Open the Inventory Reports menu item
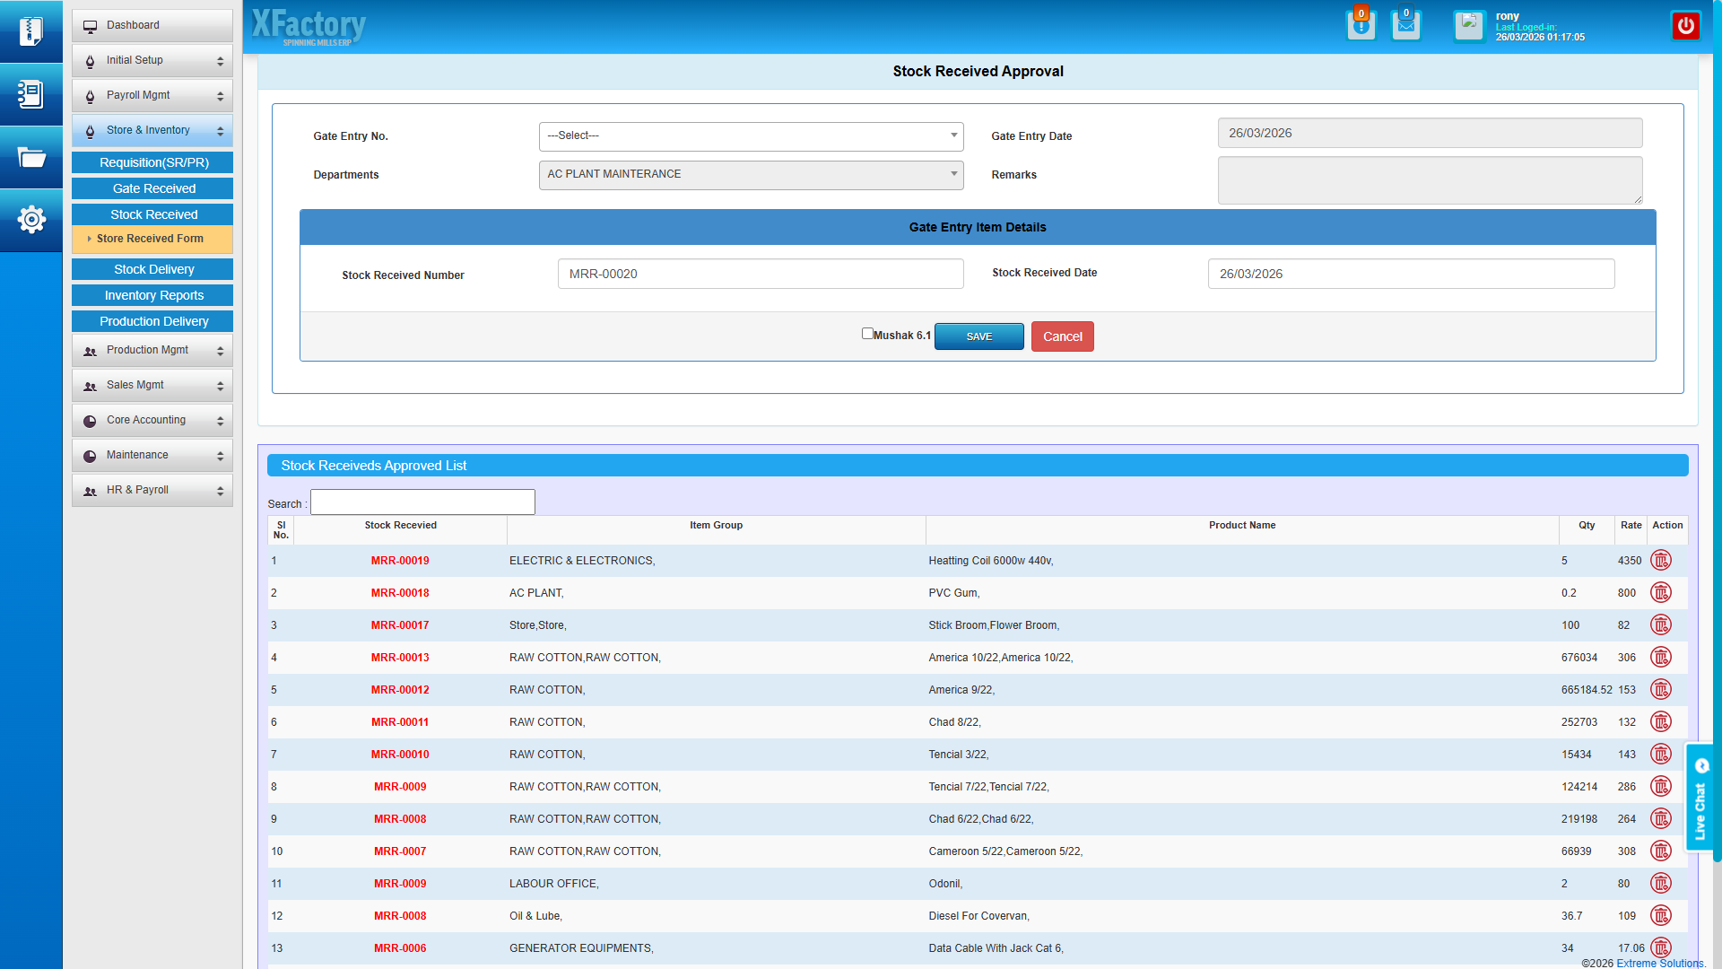The width and height of the screenshot is (1722, 969). pos(153,295)
